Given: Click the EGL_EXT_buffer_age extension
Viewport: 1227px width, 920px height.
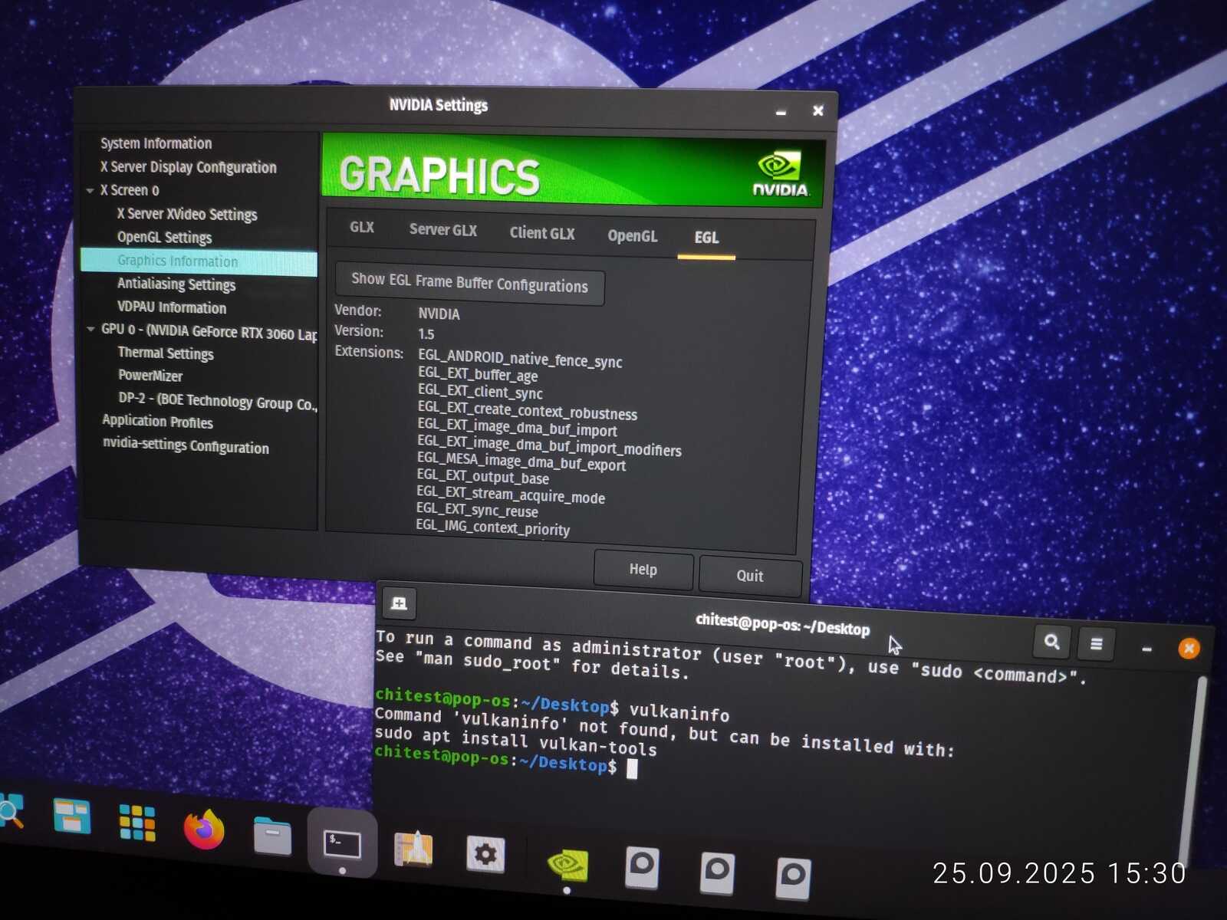Looking at the screenshot, I should coord(478,375).
